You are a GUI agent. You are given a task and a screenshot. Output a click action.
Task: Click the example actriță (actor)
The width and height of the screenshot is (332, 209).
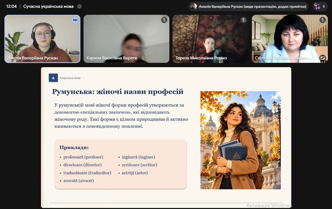tap(135, 173)
